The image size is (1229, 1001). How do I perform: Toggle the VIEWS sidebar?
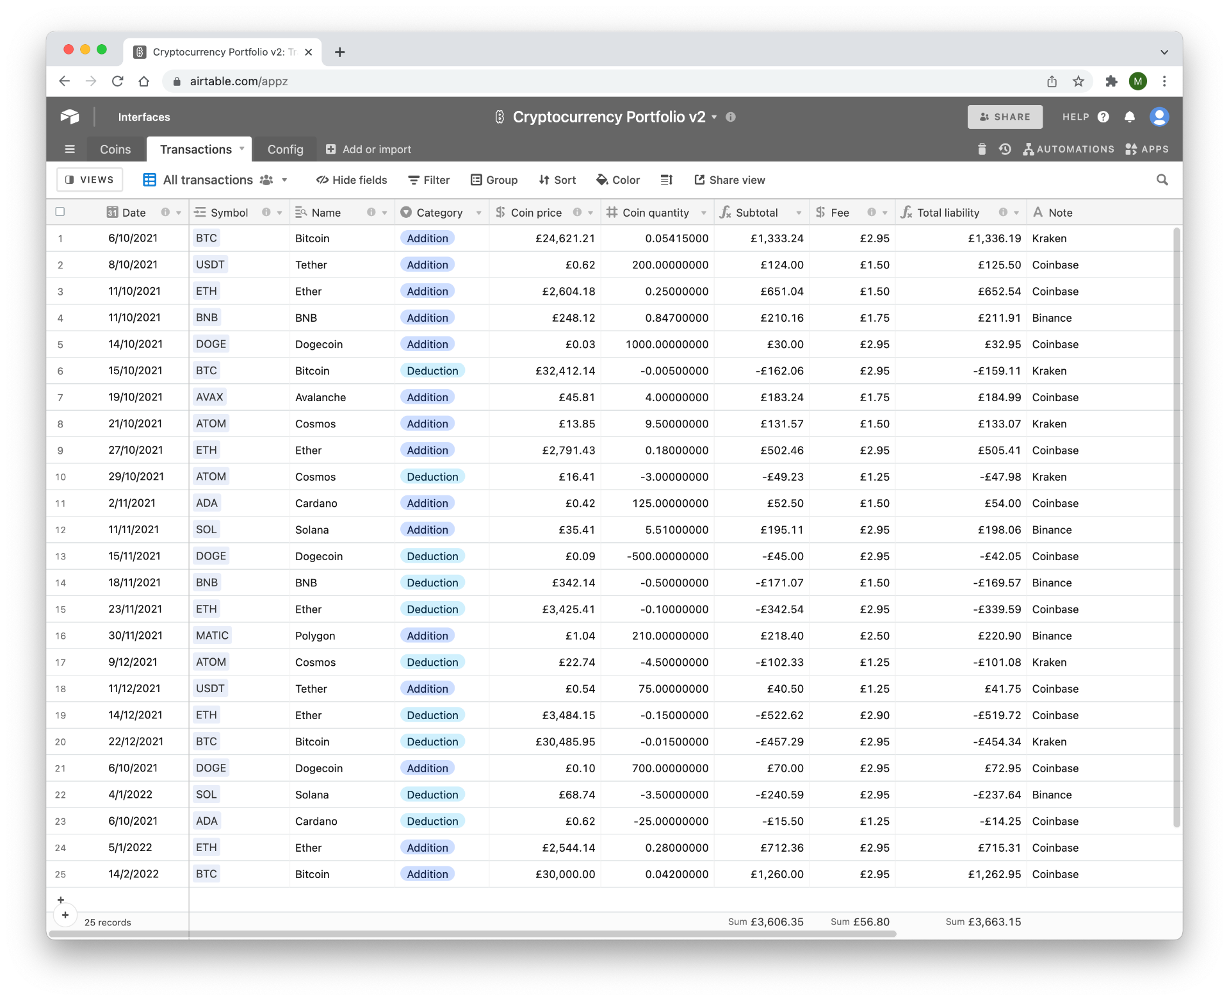[90, 180]
